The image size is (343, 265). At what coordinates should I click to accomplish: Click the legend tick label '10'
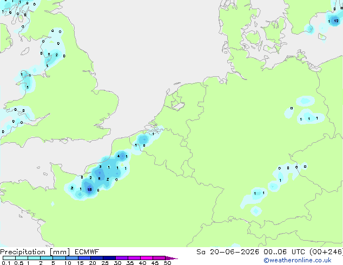click(x=68, y=263)
